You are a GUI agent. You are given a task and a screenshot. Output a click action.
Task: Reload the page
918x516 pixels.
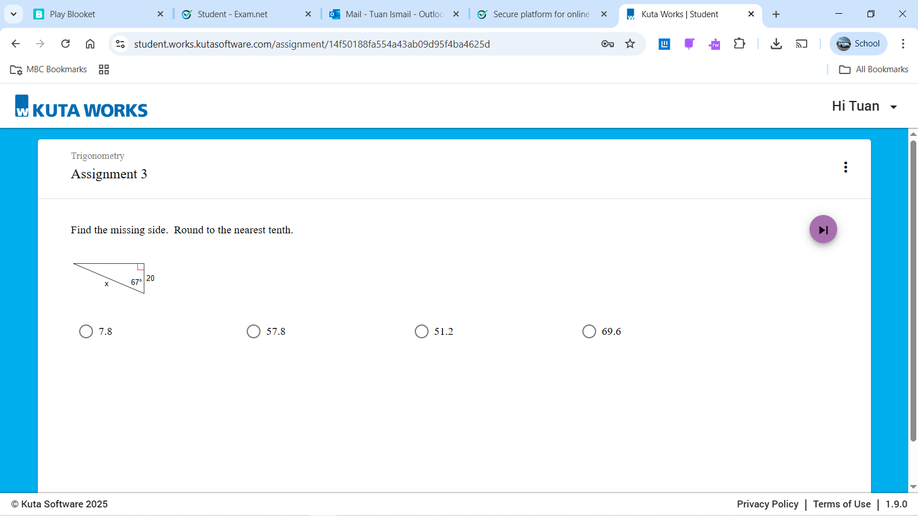[65, 44]
